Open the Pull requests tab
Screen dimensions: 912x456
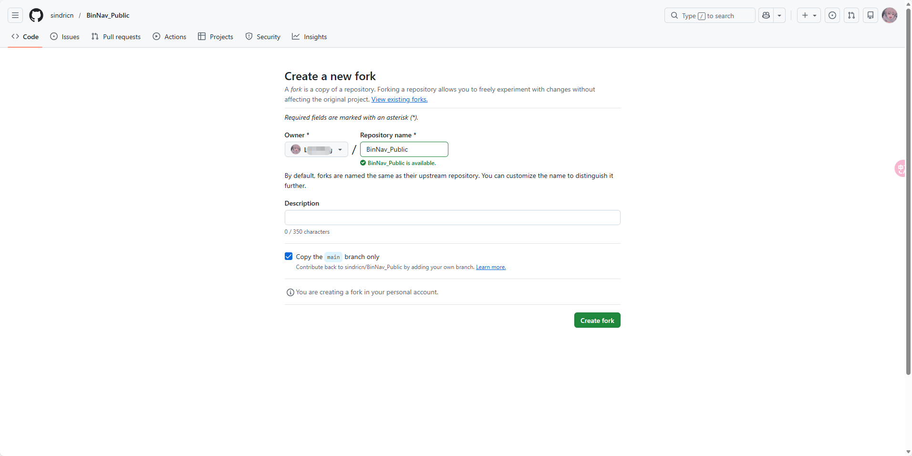116,37
